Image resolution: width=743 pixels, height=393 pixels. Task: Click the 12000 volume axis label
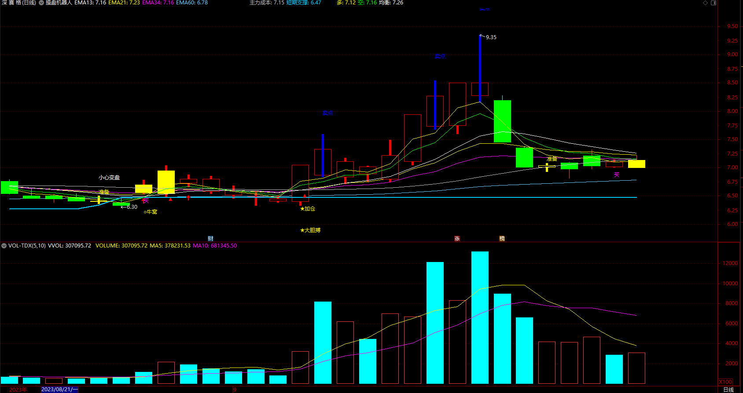click(730, 263)
